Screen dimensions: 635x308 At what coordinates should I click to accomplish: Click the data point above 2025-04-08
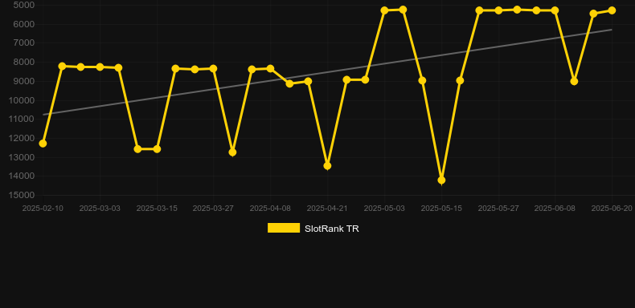coord(271,68)
